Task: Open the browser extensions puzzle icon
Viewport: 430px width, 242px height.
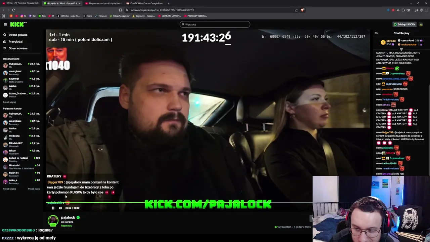Action: (403, 10)
